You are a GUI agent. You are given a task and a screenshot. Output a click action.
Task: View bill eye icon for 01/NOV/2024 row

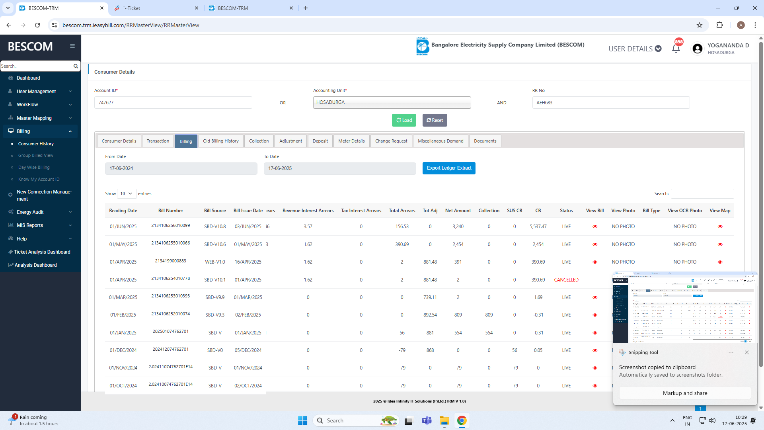[595, 368]
